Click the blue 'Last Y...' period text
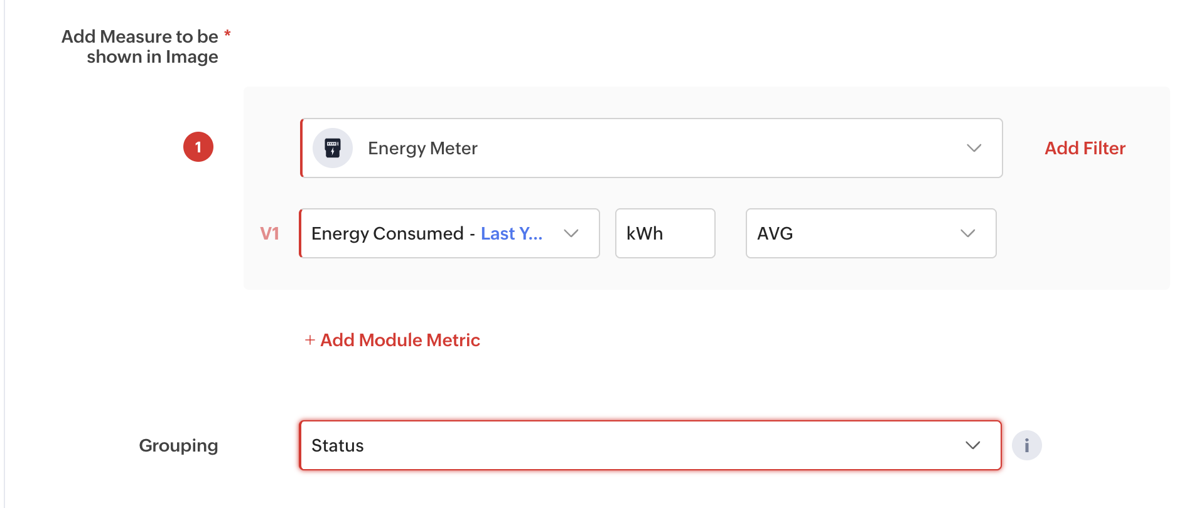The image size is (1204, 508). [x=511, y=233]
